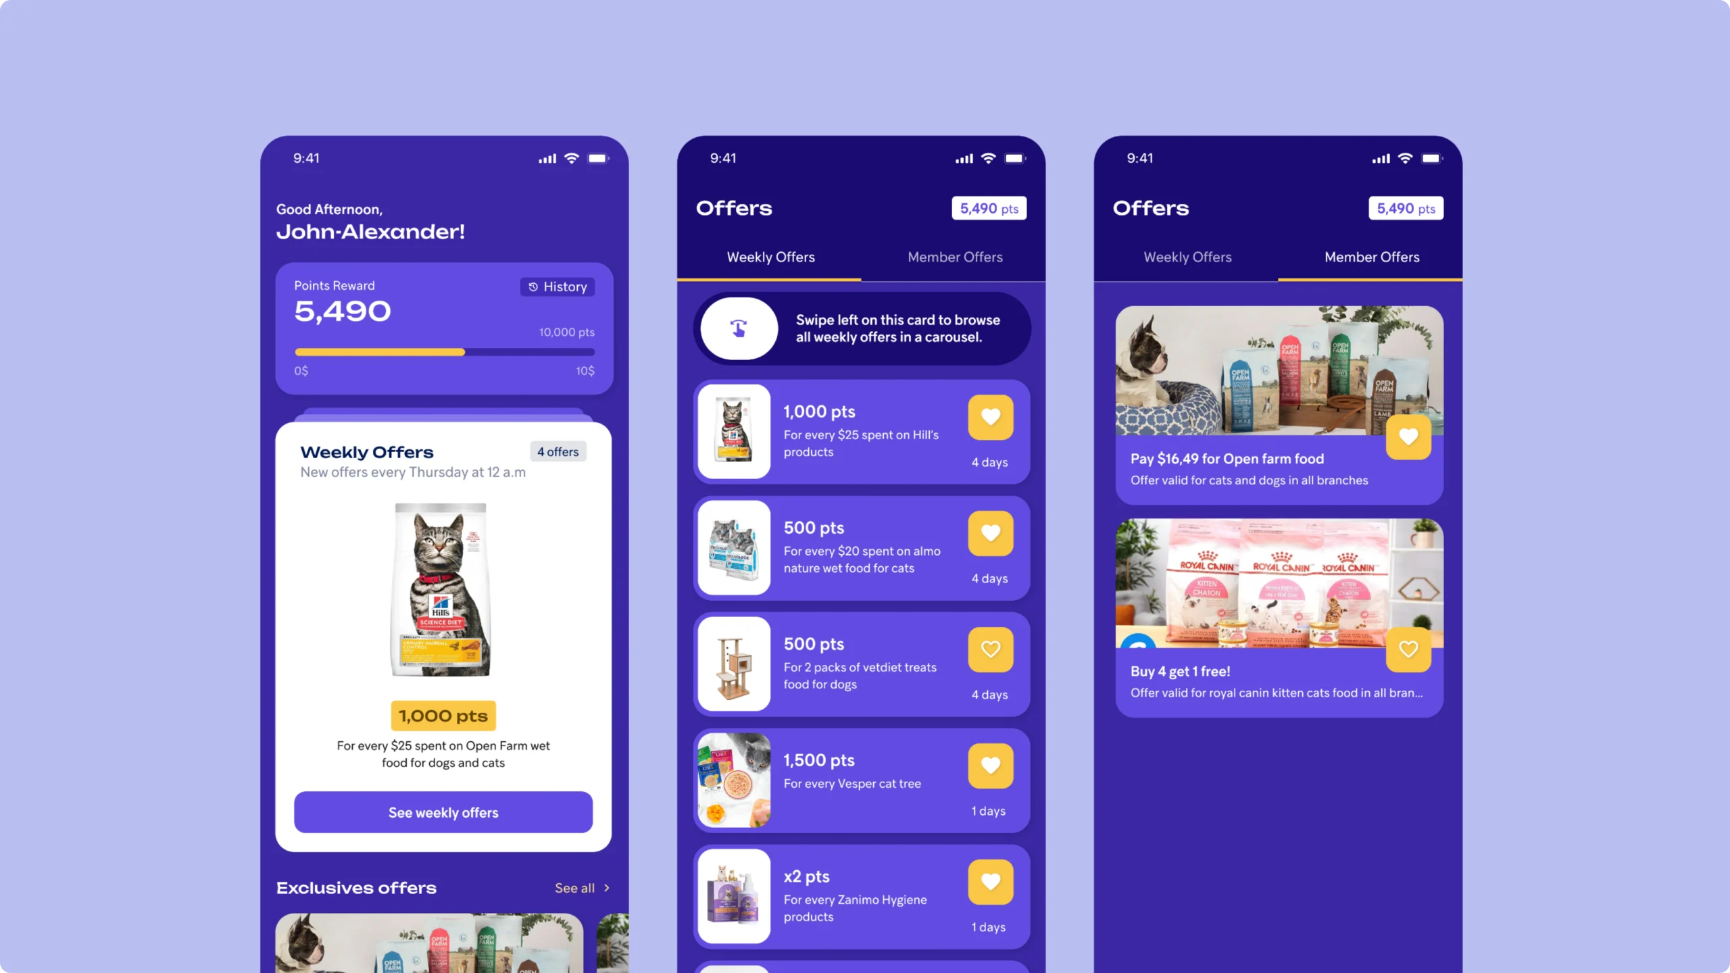This screenshot has height=973, width=1730.
Task: Switch to the Member Offers tab
Action: point(954,257)
